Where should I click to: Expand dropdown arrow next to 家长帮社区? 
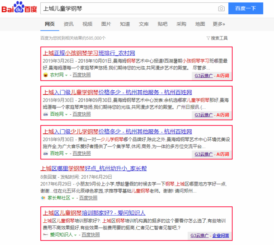[73, 198]
